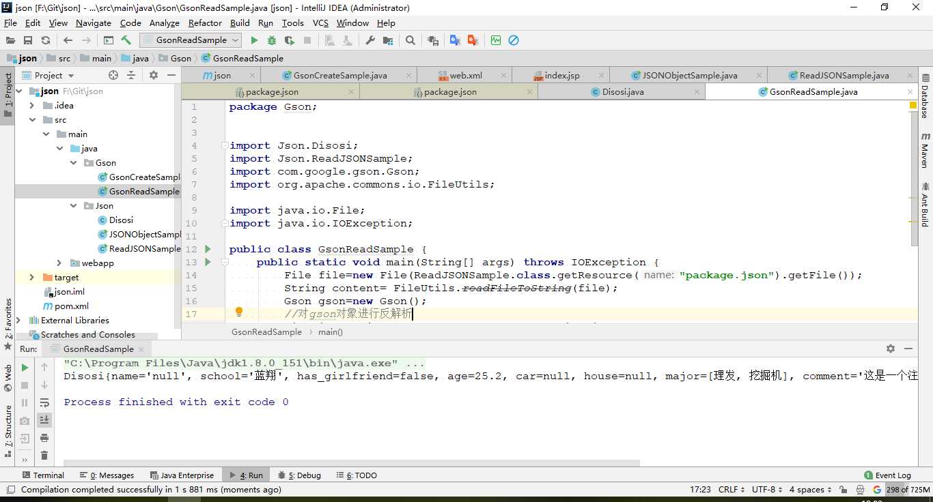
Task: Click the src breadcrumb in navigation bar
Action: click(x=58, y=58)
